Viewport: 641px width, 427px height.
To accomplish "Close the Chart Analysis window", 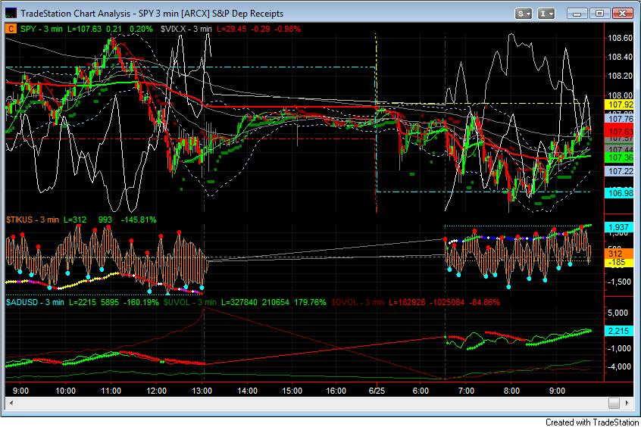I will [x=622, y=14].
